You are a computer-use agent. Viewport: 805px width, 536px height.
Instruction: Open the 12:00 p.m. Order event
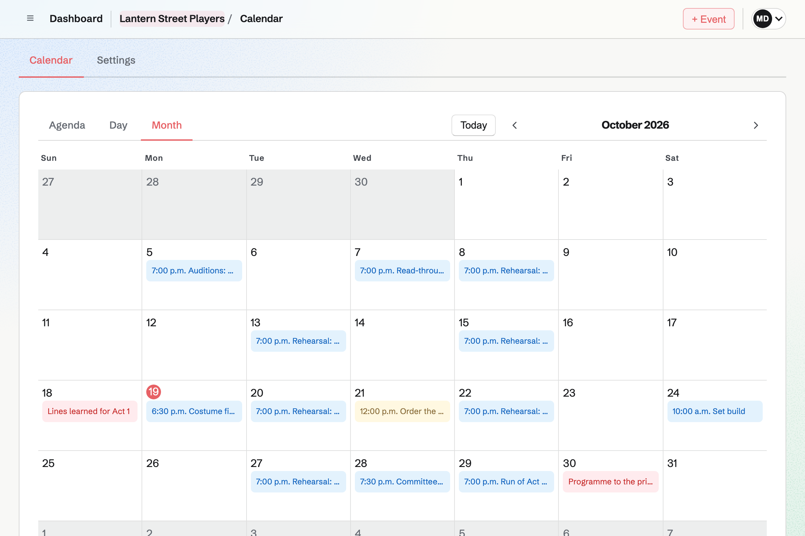coord(402,412)
